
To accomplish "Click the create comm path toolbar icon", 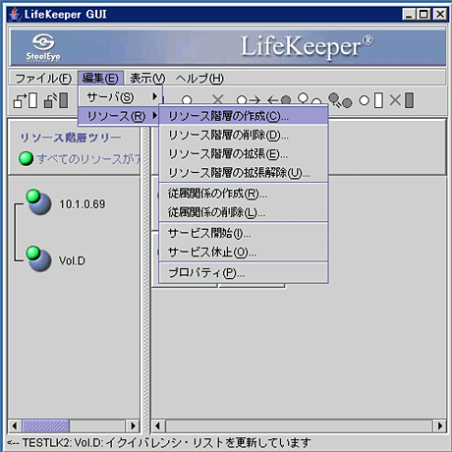I will tap(370, 100).
